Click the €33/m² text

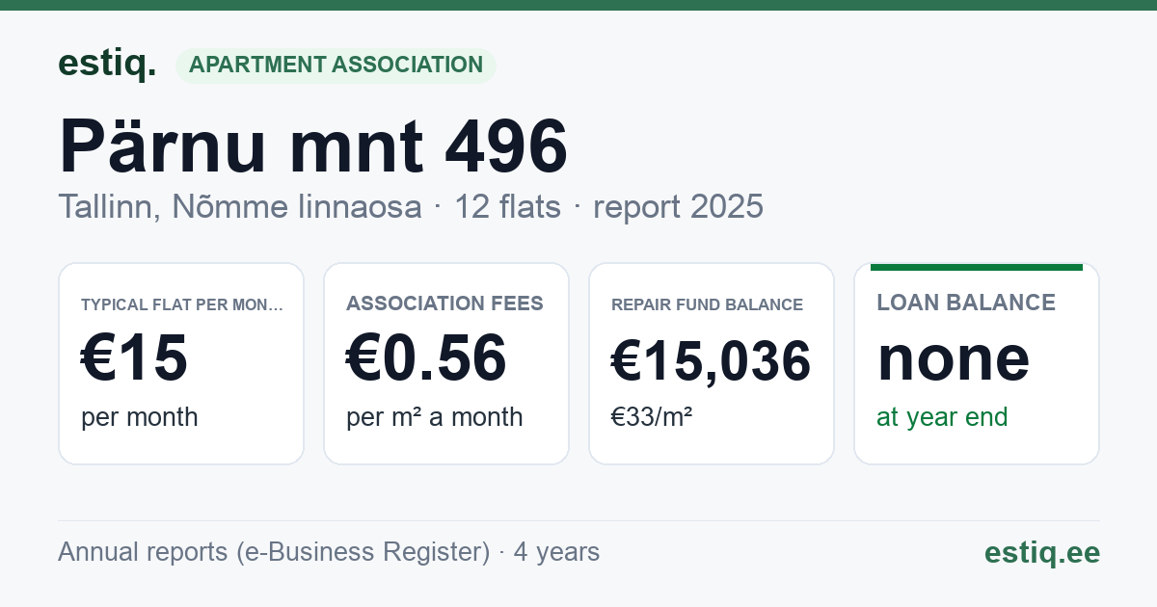652,417
